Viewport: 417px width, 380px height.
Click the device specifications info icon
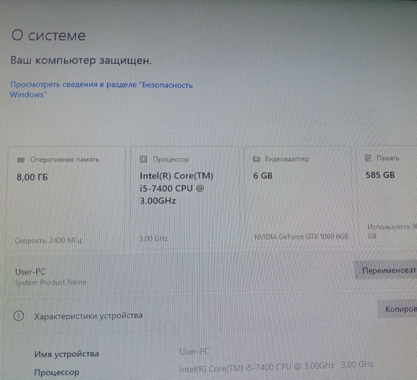pyautogui.click(x=18, y=316)
